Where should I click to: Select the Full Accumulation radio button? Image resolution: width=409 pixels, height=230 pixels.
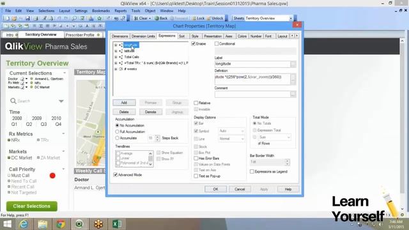[117, 132]
